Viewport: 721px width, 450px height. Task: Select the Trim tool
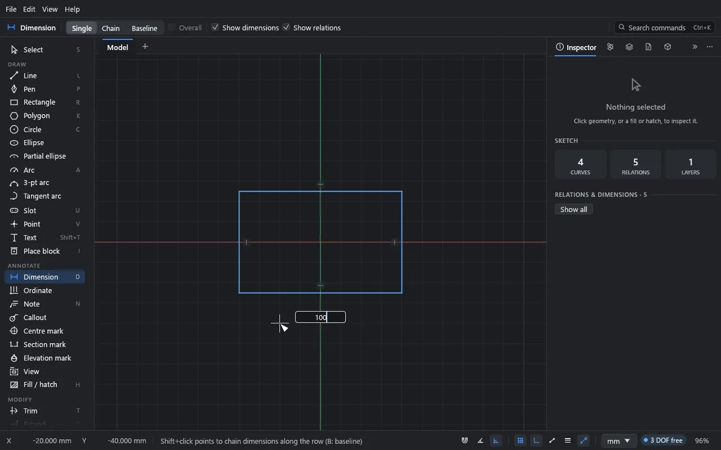pos(45,411)
